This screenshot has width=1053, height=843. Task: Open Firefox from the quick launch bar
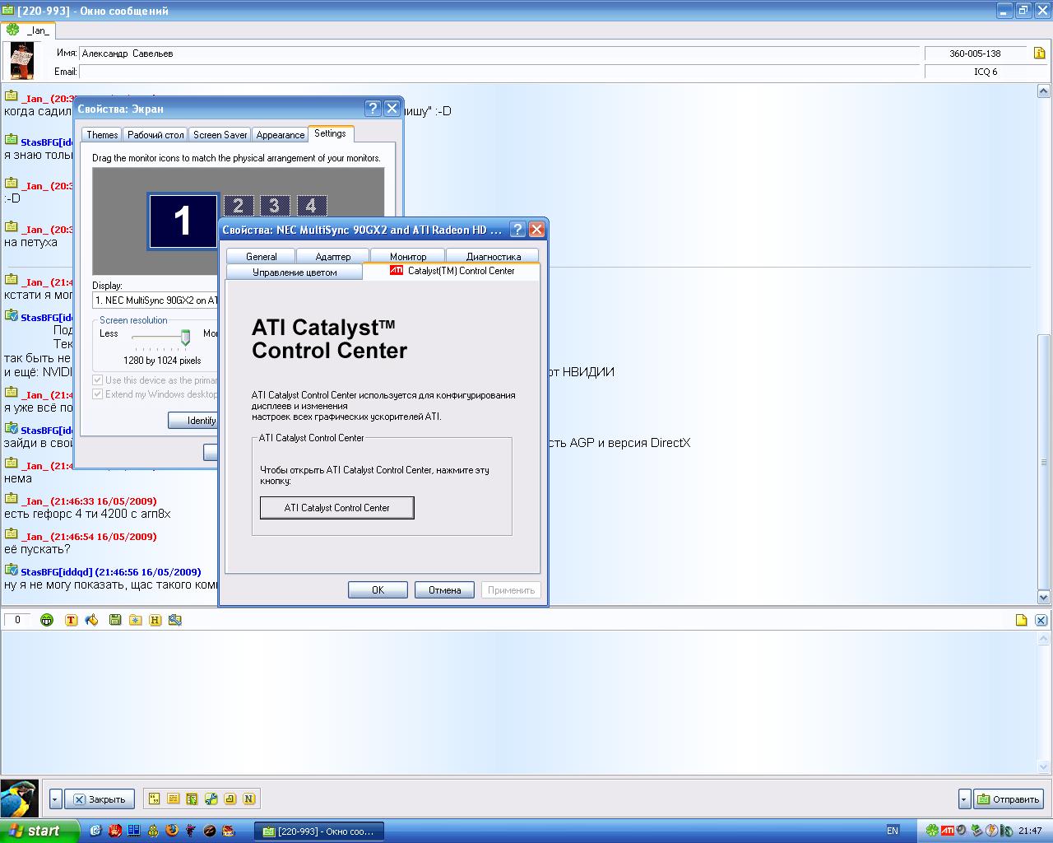click(172, 831)
